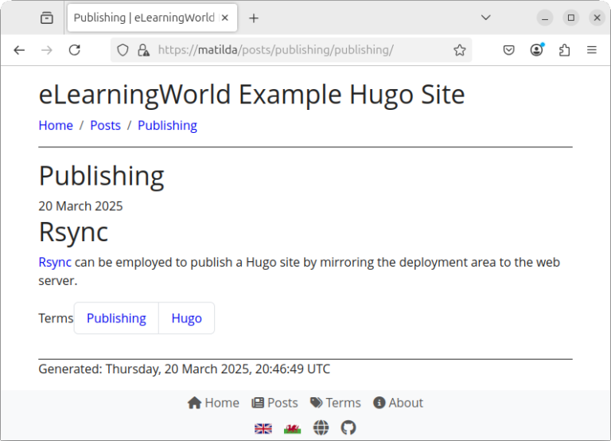Image resolution: width=611 pixels, height=441 pixels.
Task: Go back to the previous page
Action: [x=19, y=50]
